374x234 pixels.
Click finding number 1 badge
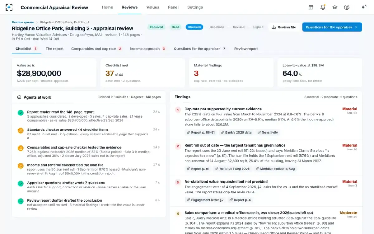(178, 110)
